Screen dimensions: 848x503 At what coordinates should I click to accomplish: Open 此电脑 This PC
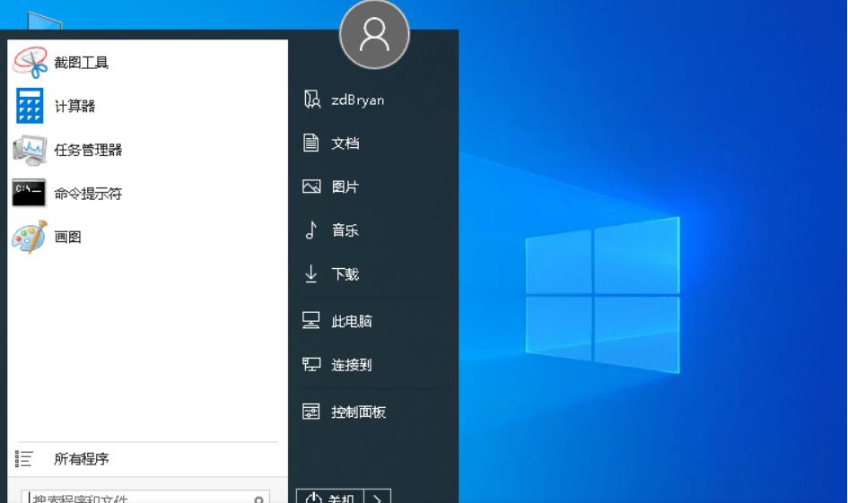pyautogui.click(x=351, y=321)
